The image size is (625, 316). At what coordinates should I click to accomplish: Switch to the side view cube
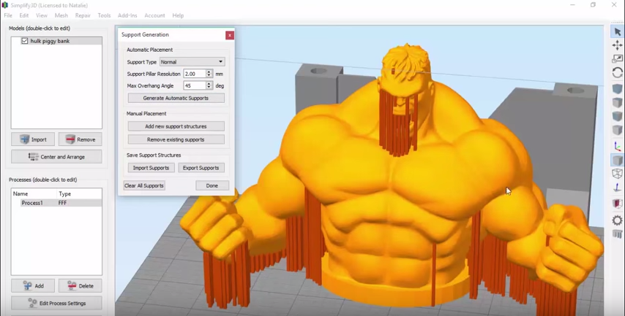(617, 130)
